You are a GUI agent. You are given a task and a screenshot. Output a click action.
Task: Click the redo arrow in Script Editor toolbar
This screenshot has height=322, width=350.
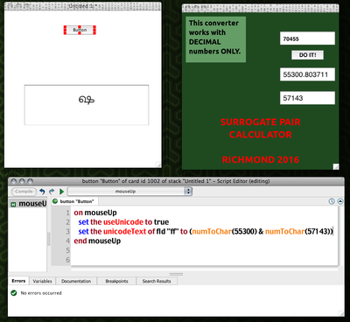click(52, 192)
